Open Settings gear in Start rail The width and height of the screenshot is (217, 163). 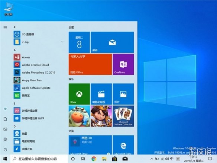pyautogui.click(x=5, y=139)
